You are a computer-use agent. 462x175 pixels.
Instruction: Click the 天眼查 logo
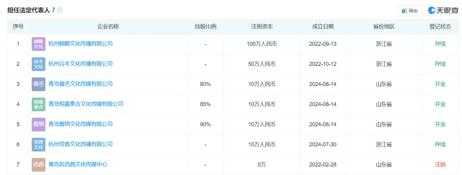pyautogui.click(x=442, y=11)
